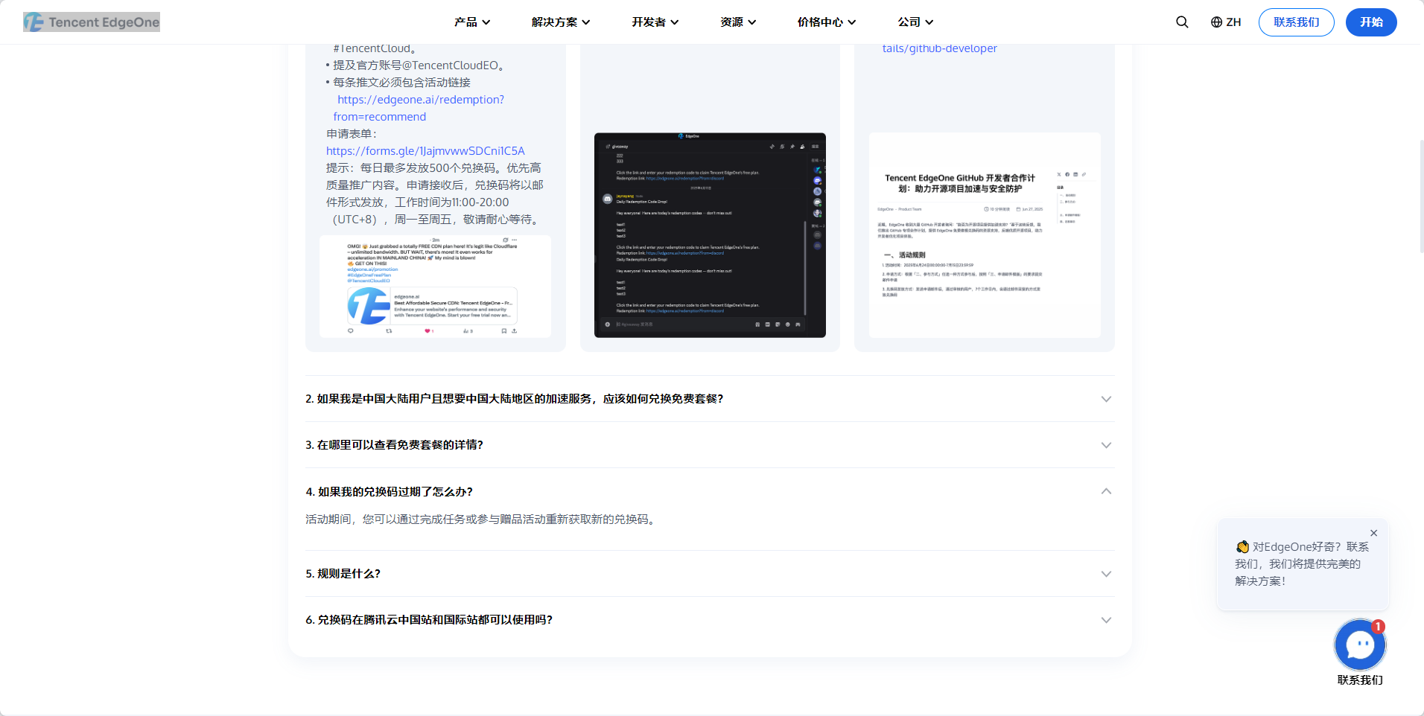Click the 联系我们 header button

(x=1296, y=22)
